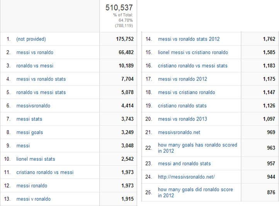Click the 175,752 visits value for row 1
Viewport: 279px width, 206px height.
[x=124, y=39]
